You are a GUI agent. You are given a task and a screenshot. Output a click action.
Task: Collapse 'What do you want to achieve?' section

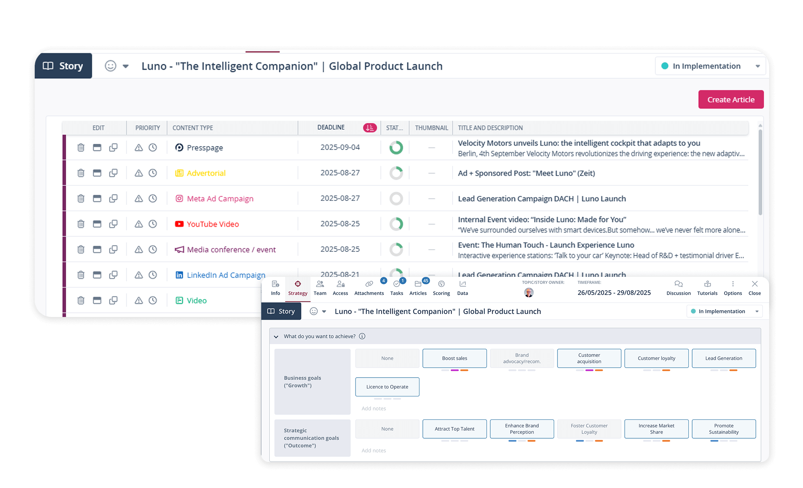click(276, 337)
